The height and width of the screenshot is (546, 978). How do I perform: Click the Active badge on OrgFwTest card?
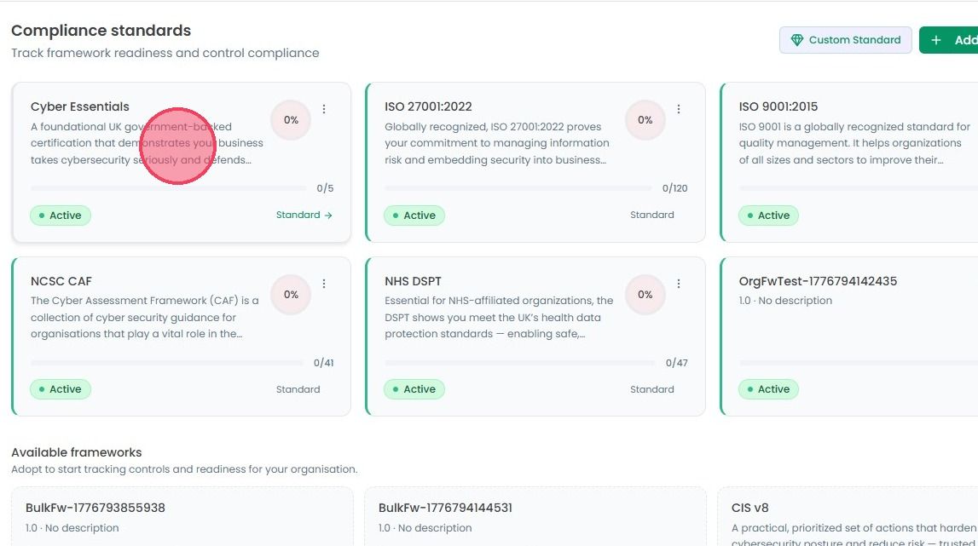[x=768, y=389]
